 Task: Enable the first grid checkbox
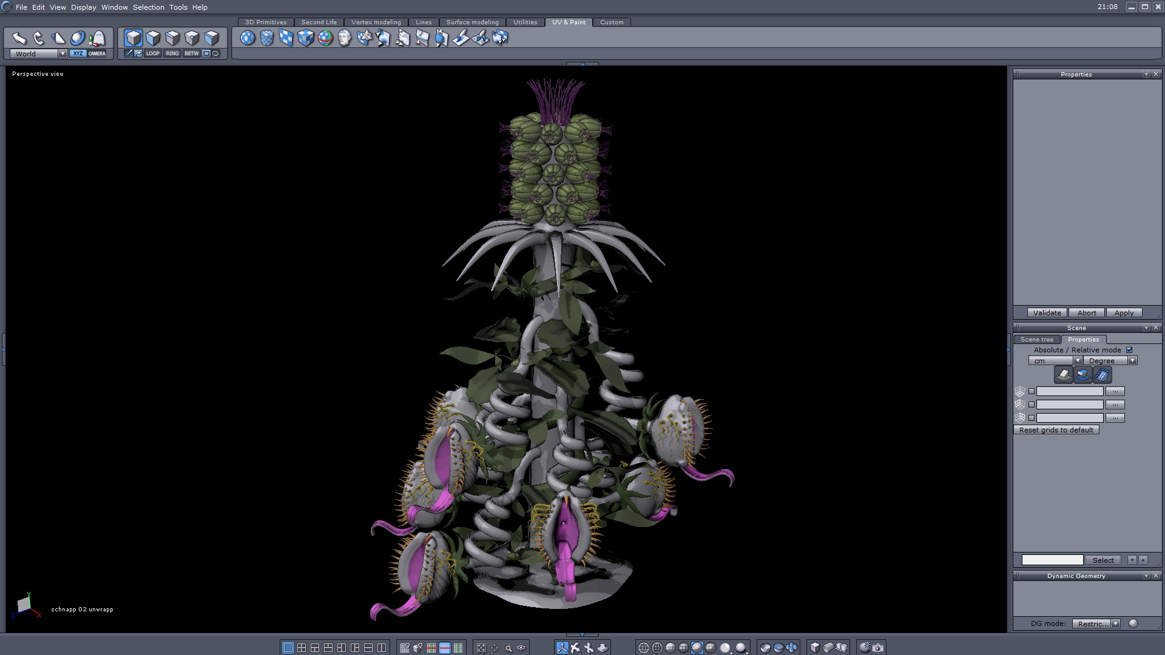[1032, 391]
